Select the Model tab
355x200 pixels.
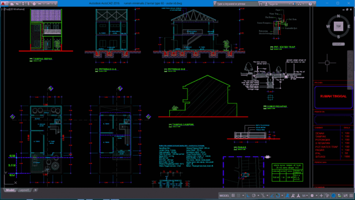[x=10, y=190]
